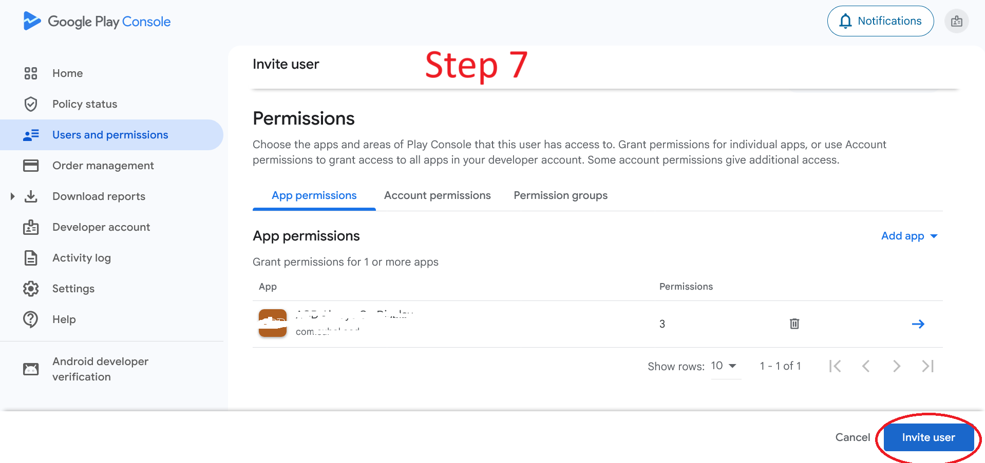Open the Activity log page
The width and height of the screenshot is (985, 463).
click(82, 258)
